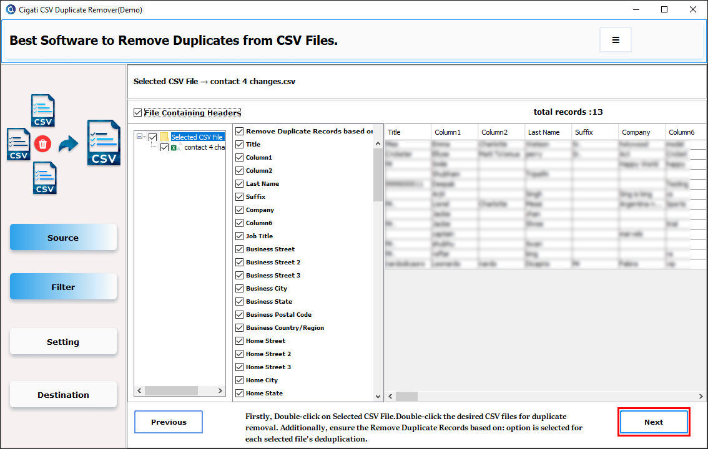
Task: Click the column checklist vertical scrollbar thumb
Action: coord(378,175)
